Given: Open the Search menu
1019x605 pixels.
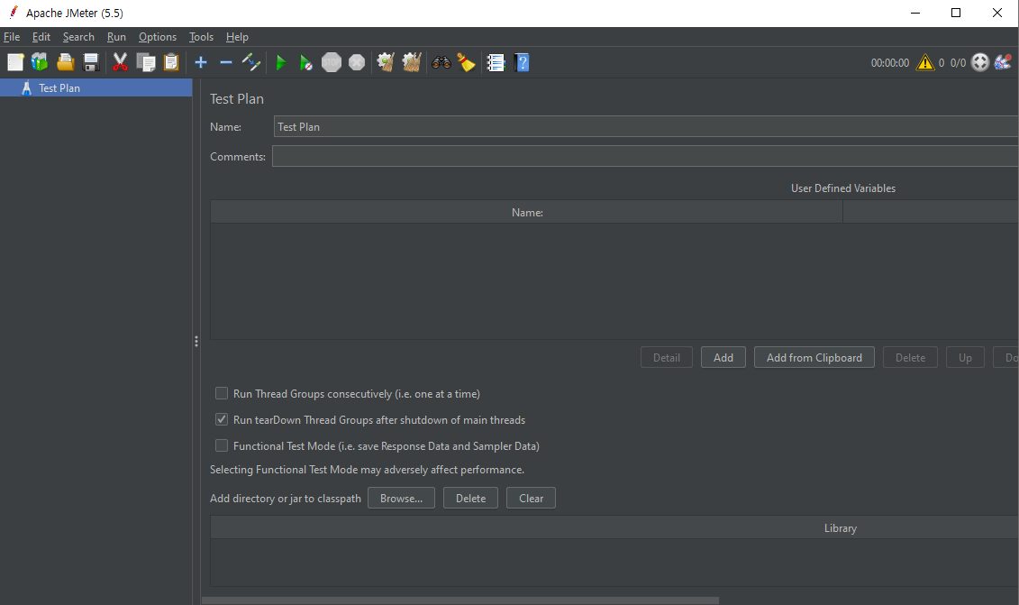Looking at the screenshot, I should [x=78, y=37].
